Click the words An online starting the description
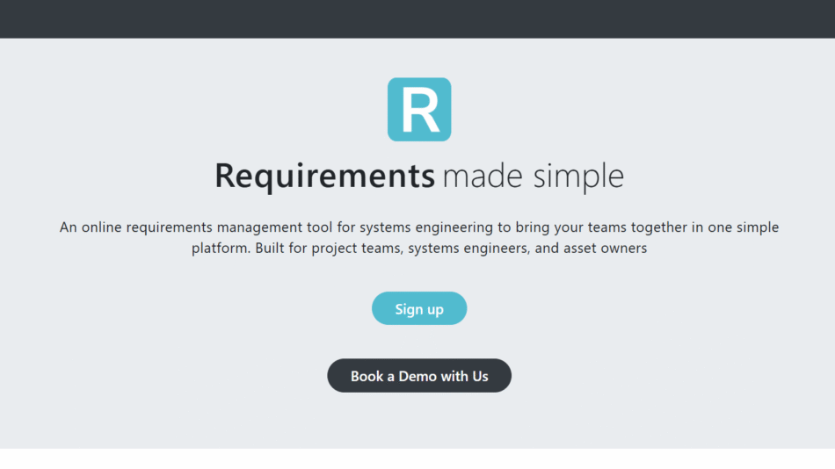835x469 pixels. [x=91, y=227]
